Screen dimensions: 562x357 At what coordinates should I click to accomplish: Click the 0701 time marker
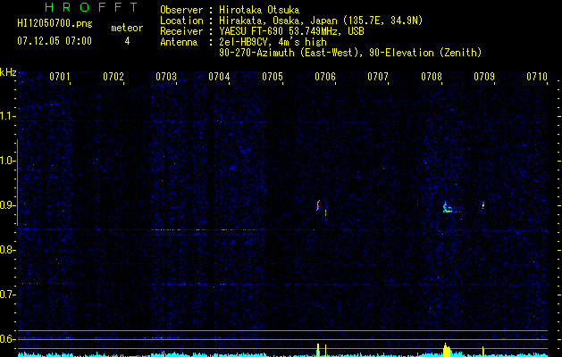[x=60, y=77]
